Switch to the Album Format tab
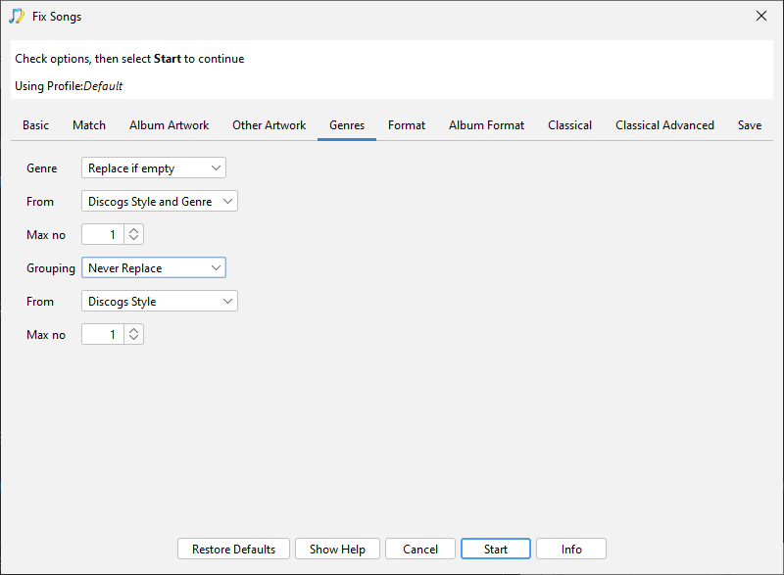This screenshot has height=575, width=784. coord(486,125)
